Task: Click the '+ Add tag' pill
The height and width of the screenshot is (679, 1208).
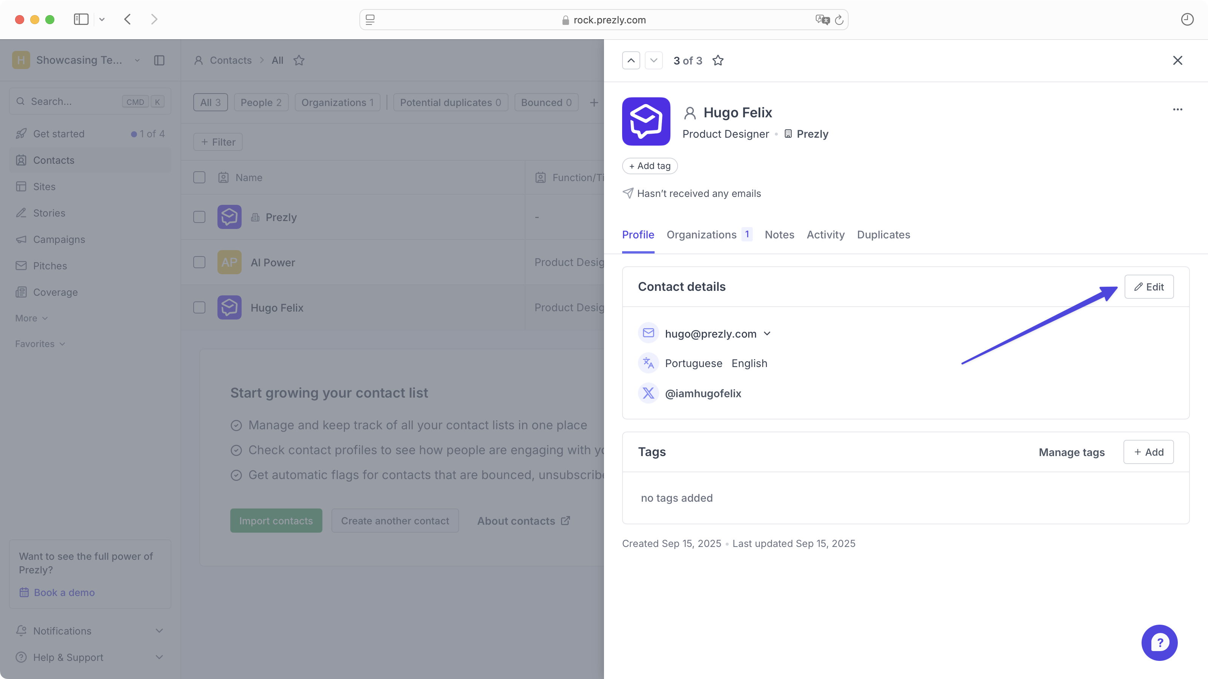Action: [649, 166]
